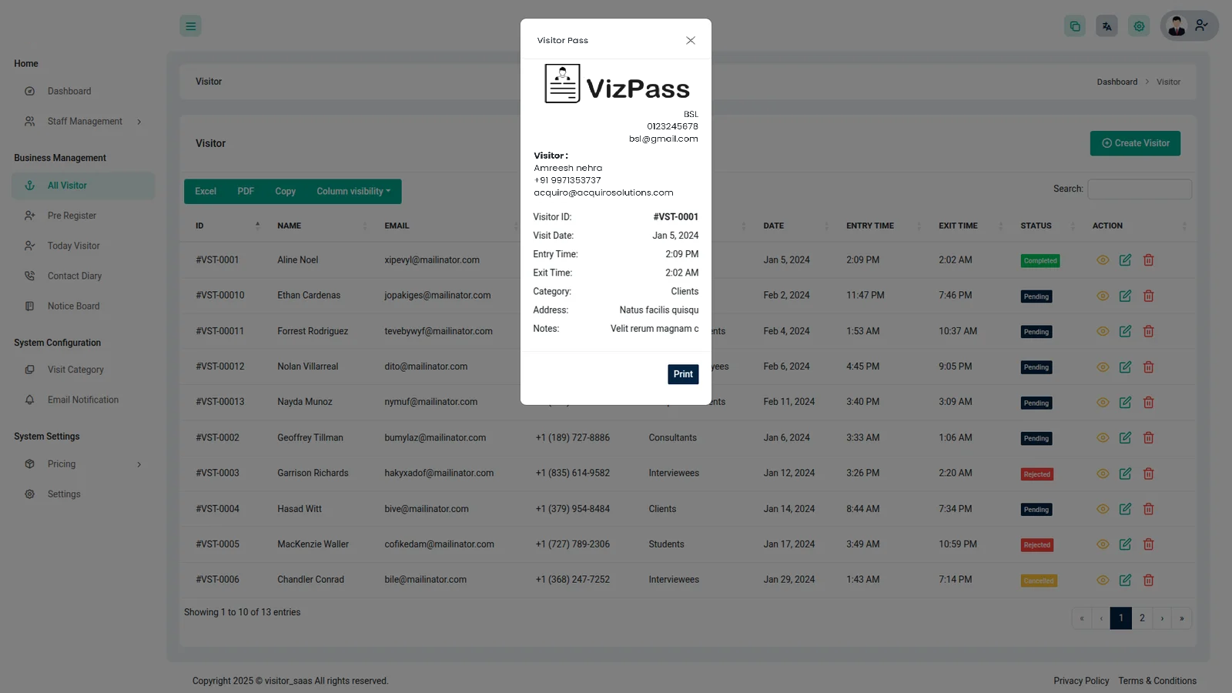Viewport: 1232px width, 693px height.
Task: Print the visitor pass
Action: pyautogui.click(x=682, y=374)
